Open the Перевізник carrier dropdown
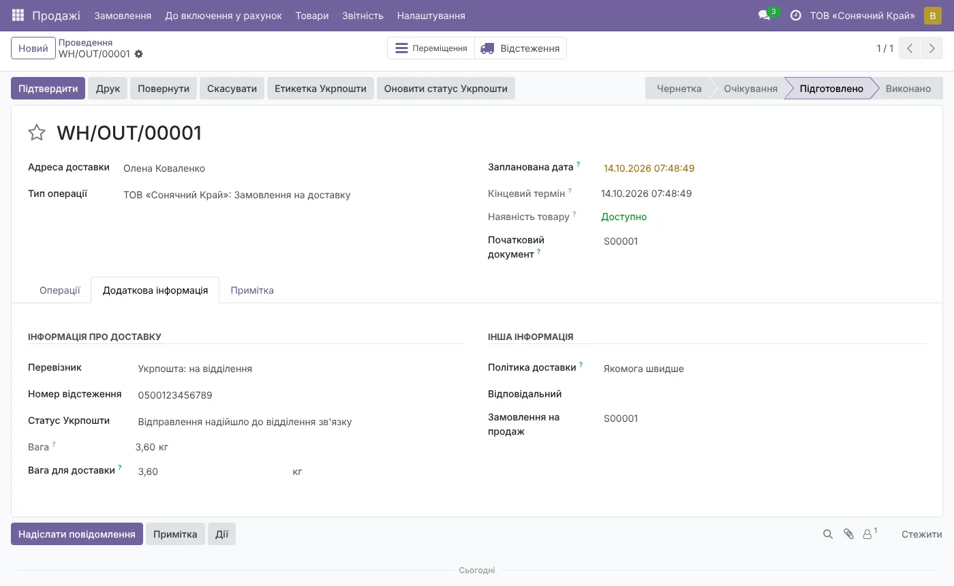This screenshot has width=954, height=586. coord(301,369)
